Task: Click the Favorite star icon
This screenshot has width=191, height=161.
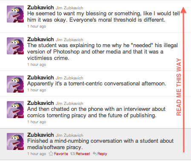Action: (51, 154)
